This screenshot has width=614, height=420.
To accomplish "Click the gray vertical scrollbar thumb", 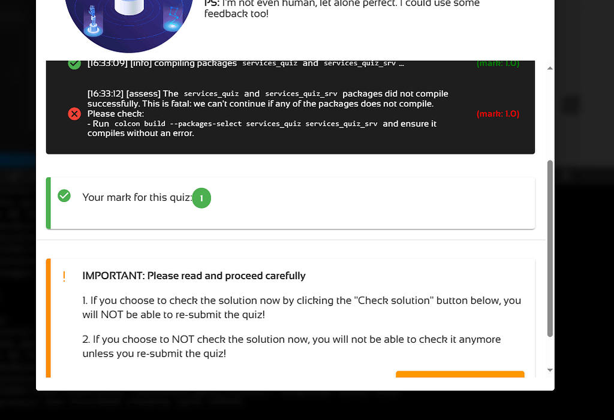I will [550, 248].
